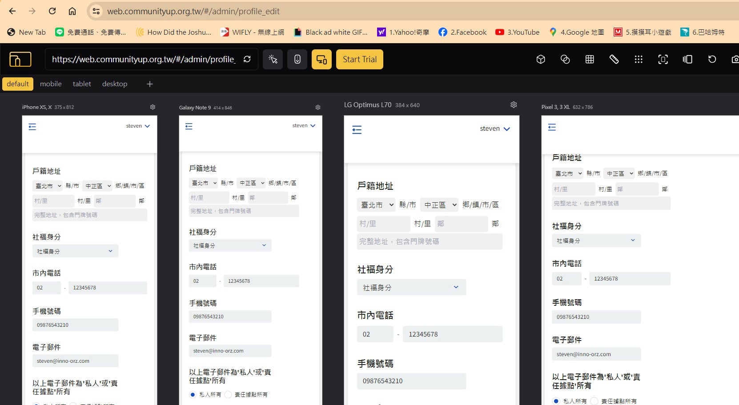Select 私人所有 radio in Galaxy Note 9 preview

tap(193, 394)
